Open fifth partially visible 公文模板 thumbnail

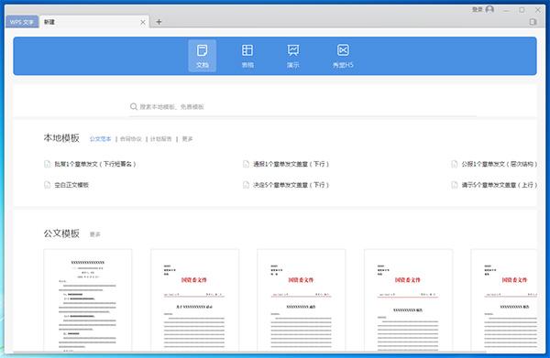503,300
